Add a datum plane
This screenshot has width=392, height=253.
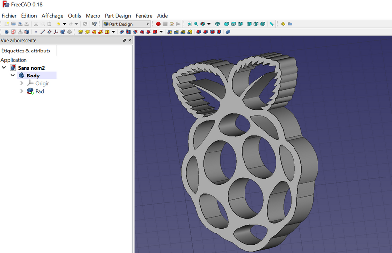click(49, 32)
